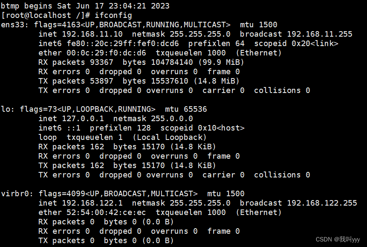Screen dimensions: 367x247
Task: Select the lo interface name
Action: pos(6,109)
